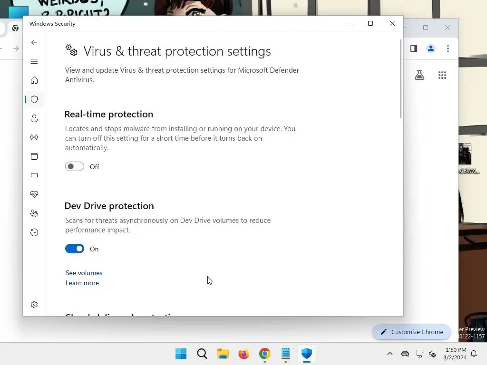
Task: Click the desktop file thumbnail icon
Action: pos(465,154)
